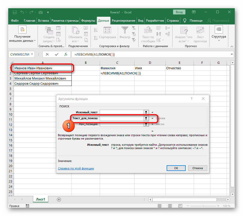Collapse dialog via Нач_позиция range button
The image size is (243, 216).
coord(146,124)
